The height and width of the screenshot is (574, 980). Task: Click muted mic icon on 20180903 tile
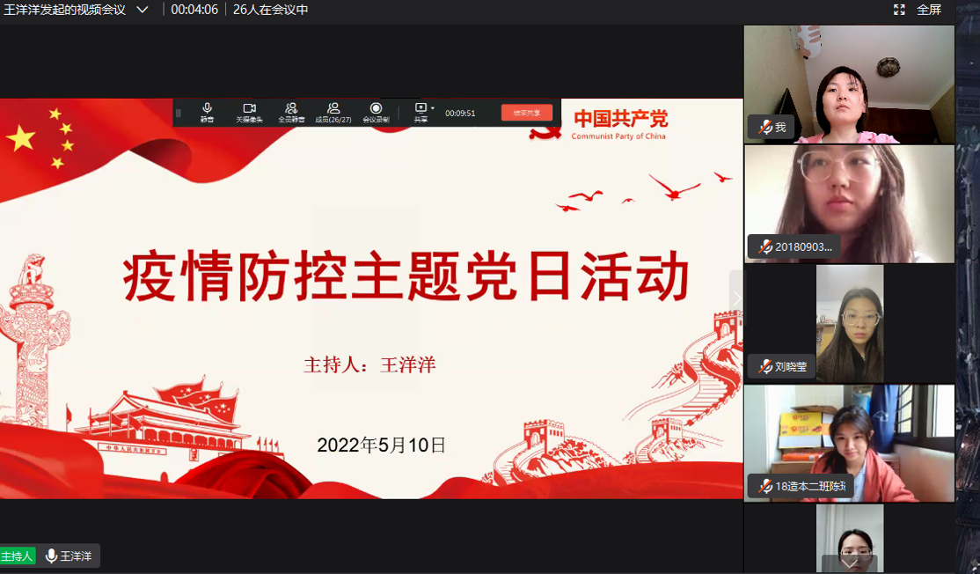pyautogui.click(x=764, y=247)
